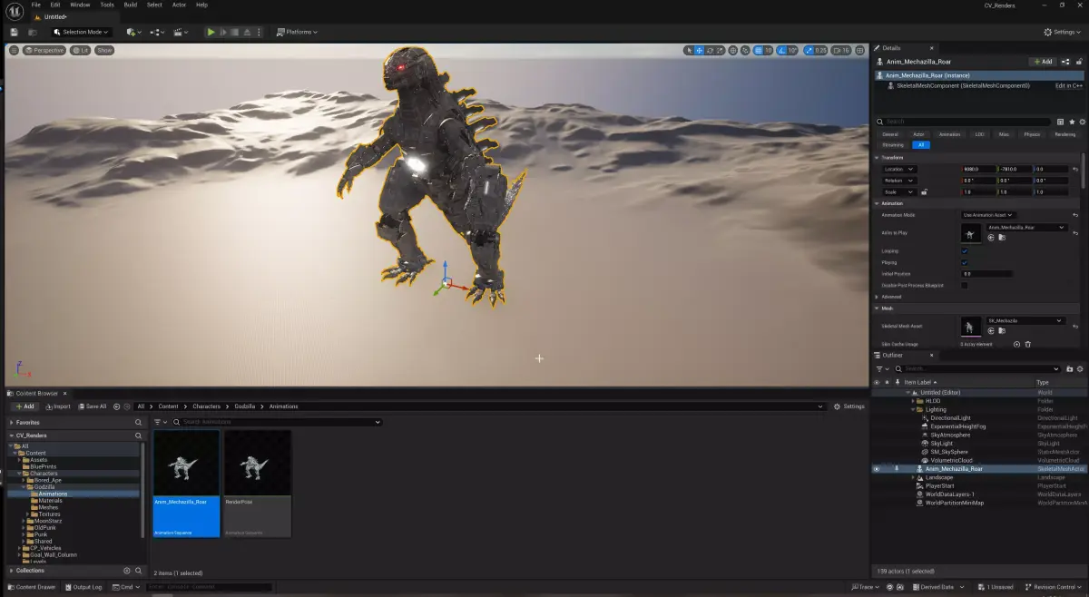This screenshot has height=597, width=1089.
Task: Expand the MoonStarz folder in content tree
Action: point(24,521)
